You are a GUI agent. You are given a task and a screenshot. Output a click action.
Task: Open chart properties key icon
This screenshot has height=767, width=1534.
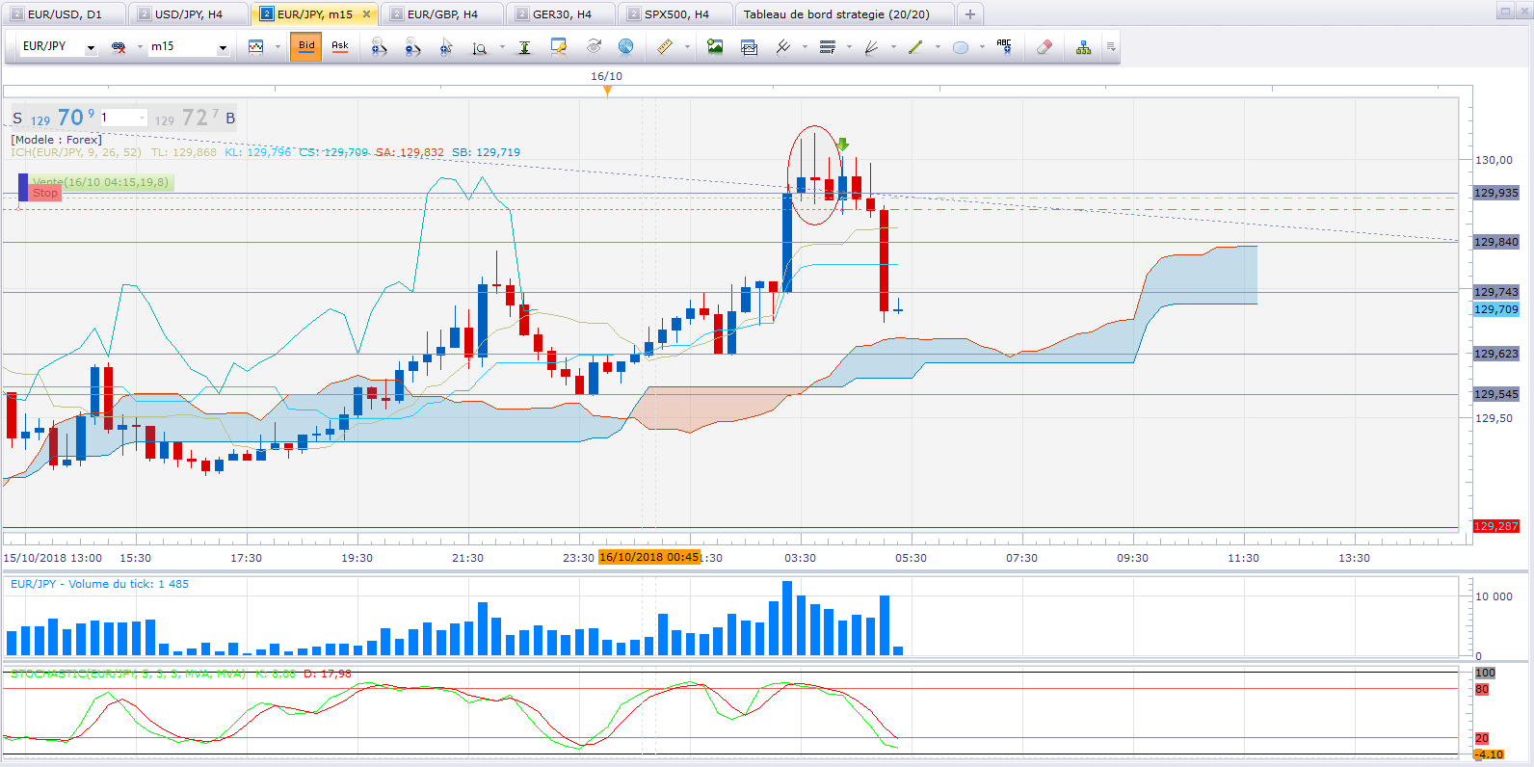(x=558, y=46)
